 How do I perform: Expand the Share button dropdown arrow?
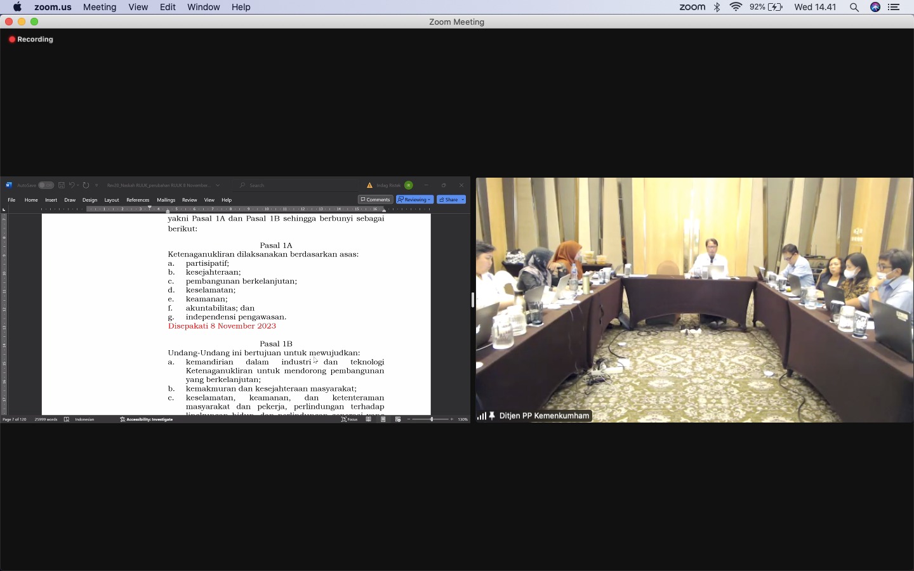463,199
